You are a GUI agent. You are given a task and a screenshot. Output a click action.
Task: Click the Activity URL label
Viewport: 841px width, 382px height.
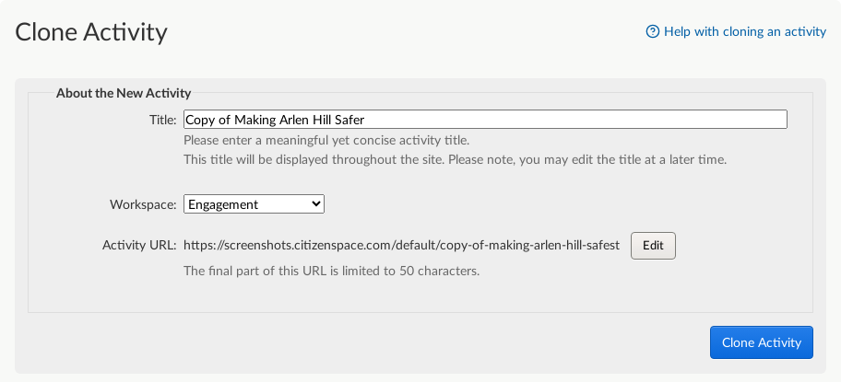(139, 246)
